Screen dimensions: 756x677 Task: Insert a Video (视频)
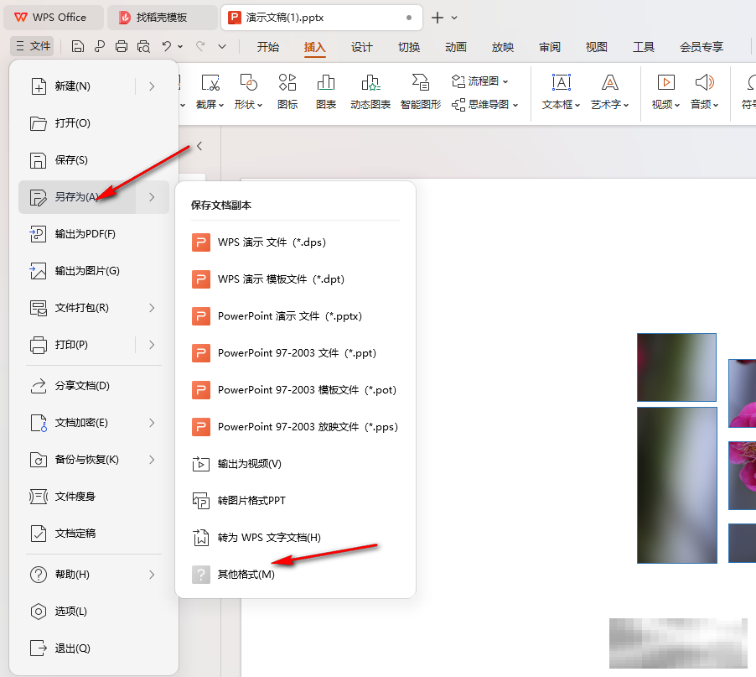click(x=665, y=91)
